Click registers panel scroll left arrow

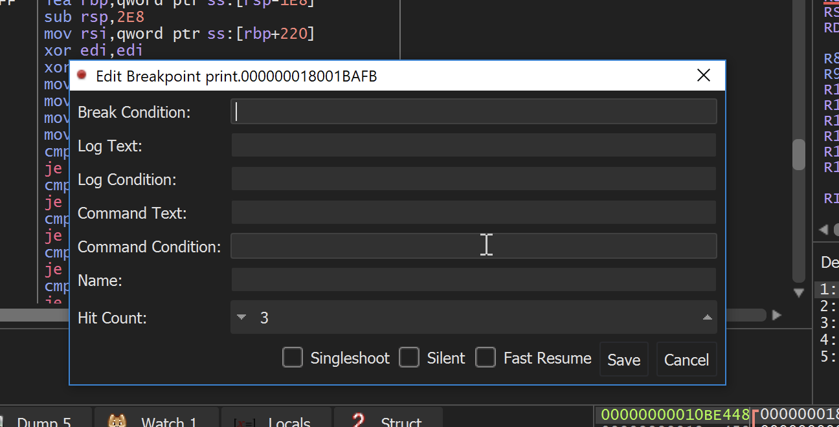[x=823, y=230]
